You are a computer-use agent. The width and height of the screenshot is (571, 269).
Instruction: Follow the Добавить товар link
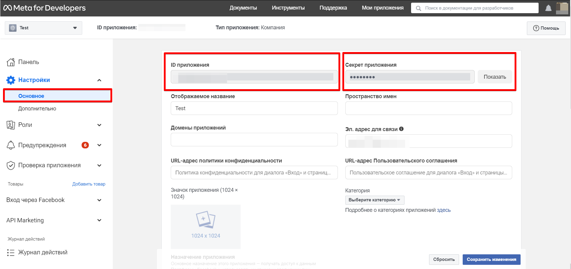click(89, 184)
